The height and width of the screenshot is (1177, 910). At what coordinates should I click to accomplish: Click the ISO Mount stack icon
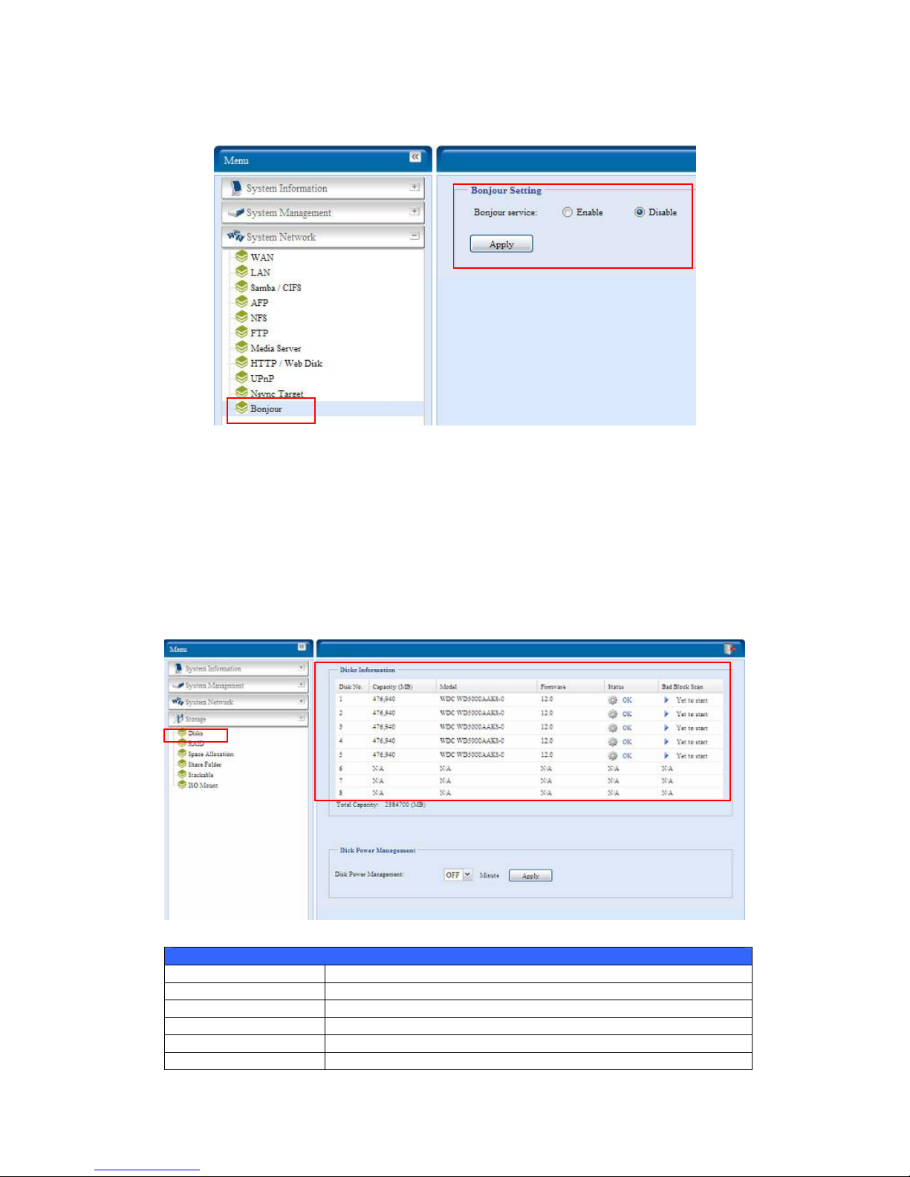182,784
